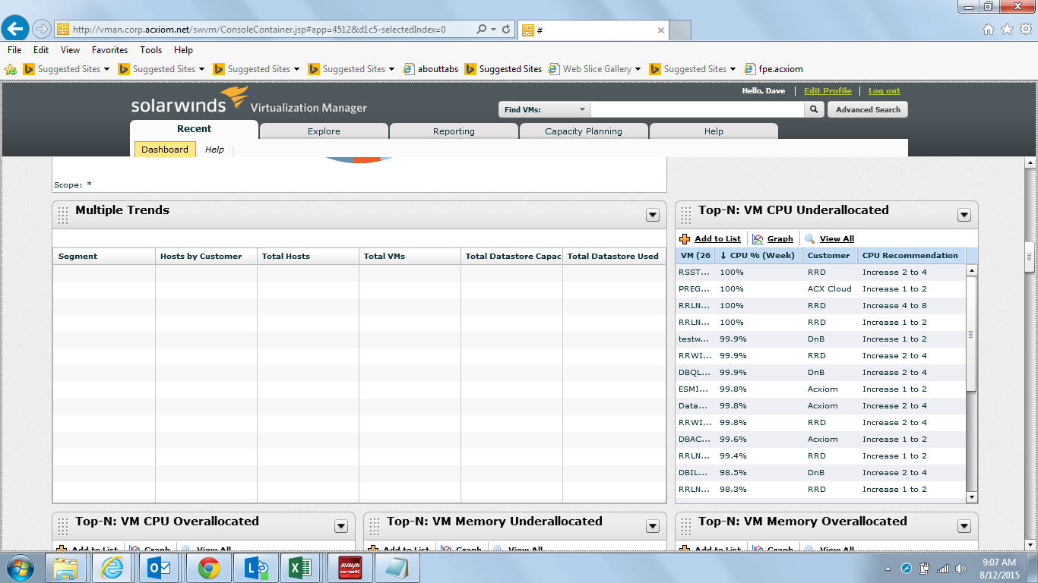Click VM CPU Overallocated panel drag grip icon
Screen dimensions: 1038x583
pyautogui.click(x=63, y=527)
